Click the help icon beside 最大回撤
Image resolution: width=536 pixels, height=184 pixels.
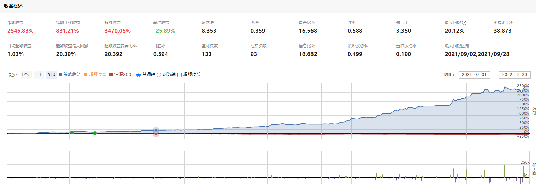click(464, 23)
